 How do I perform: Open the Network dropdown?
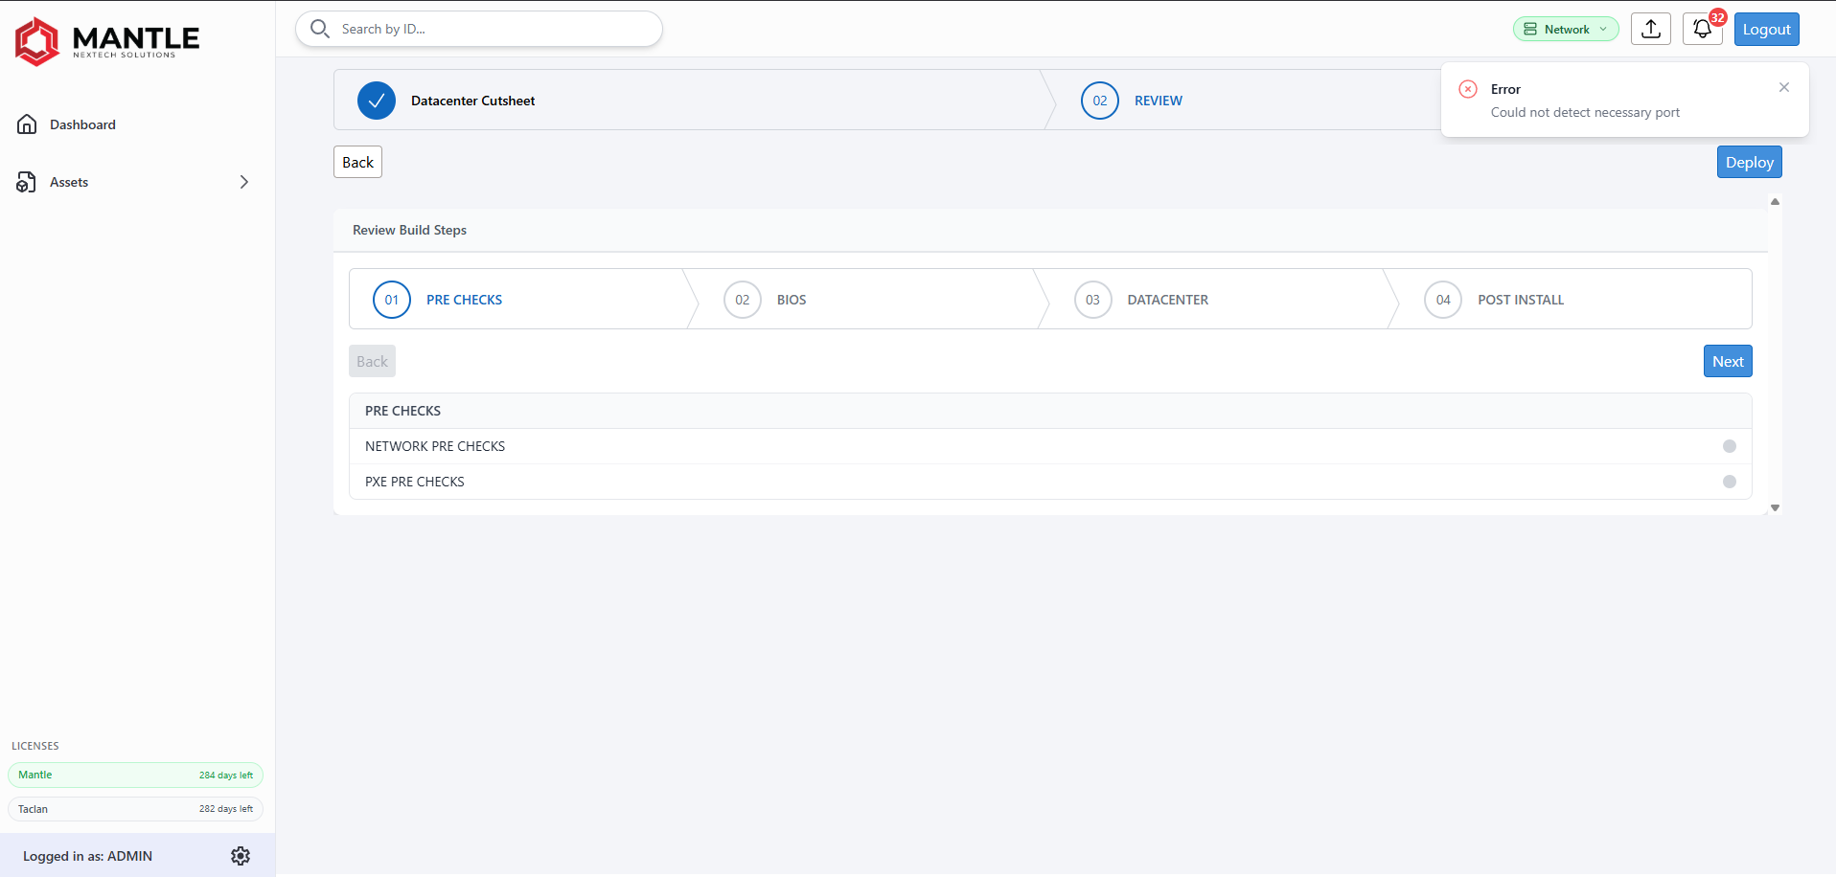click(x=1566, y=29)
